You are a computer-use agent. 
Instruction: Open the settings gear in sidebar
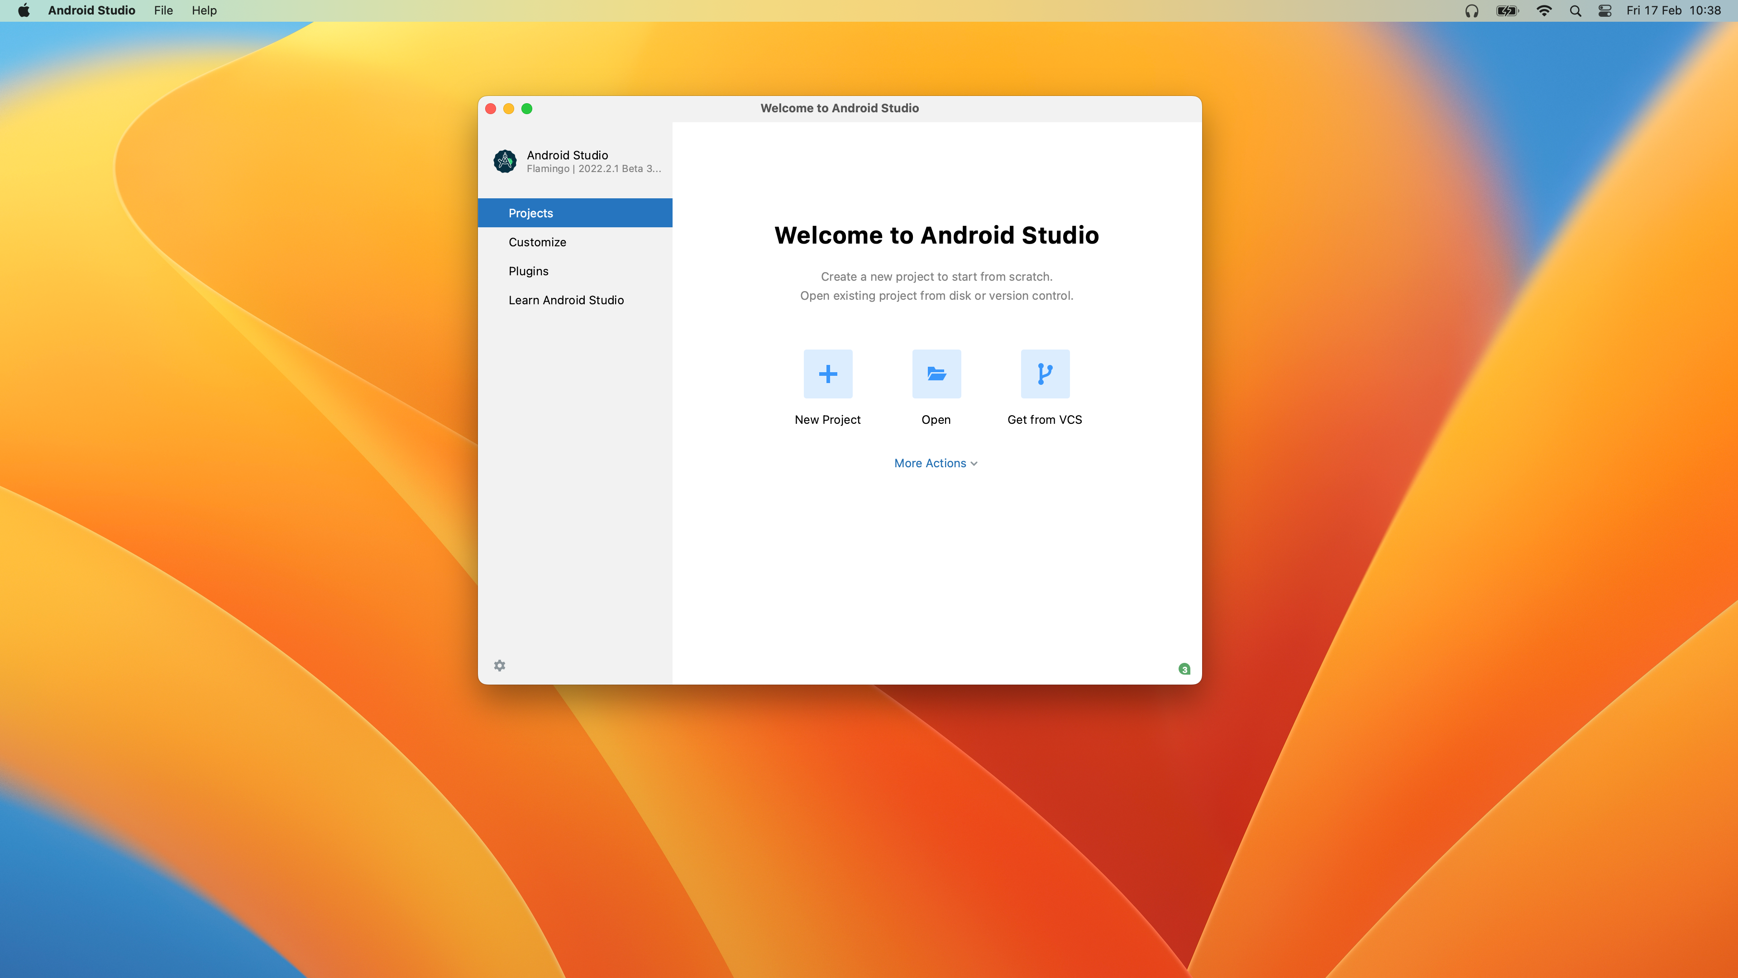click(x=499, y=666)
